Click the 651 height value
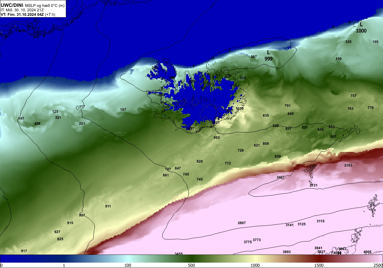Image resolution: width=383 pixels, height=268 pixels. (x=332, y=127)
